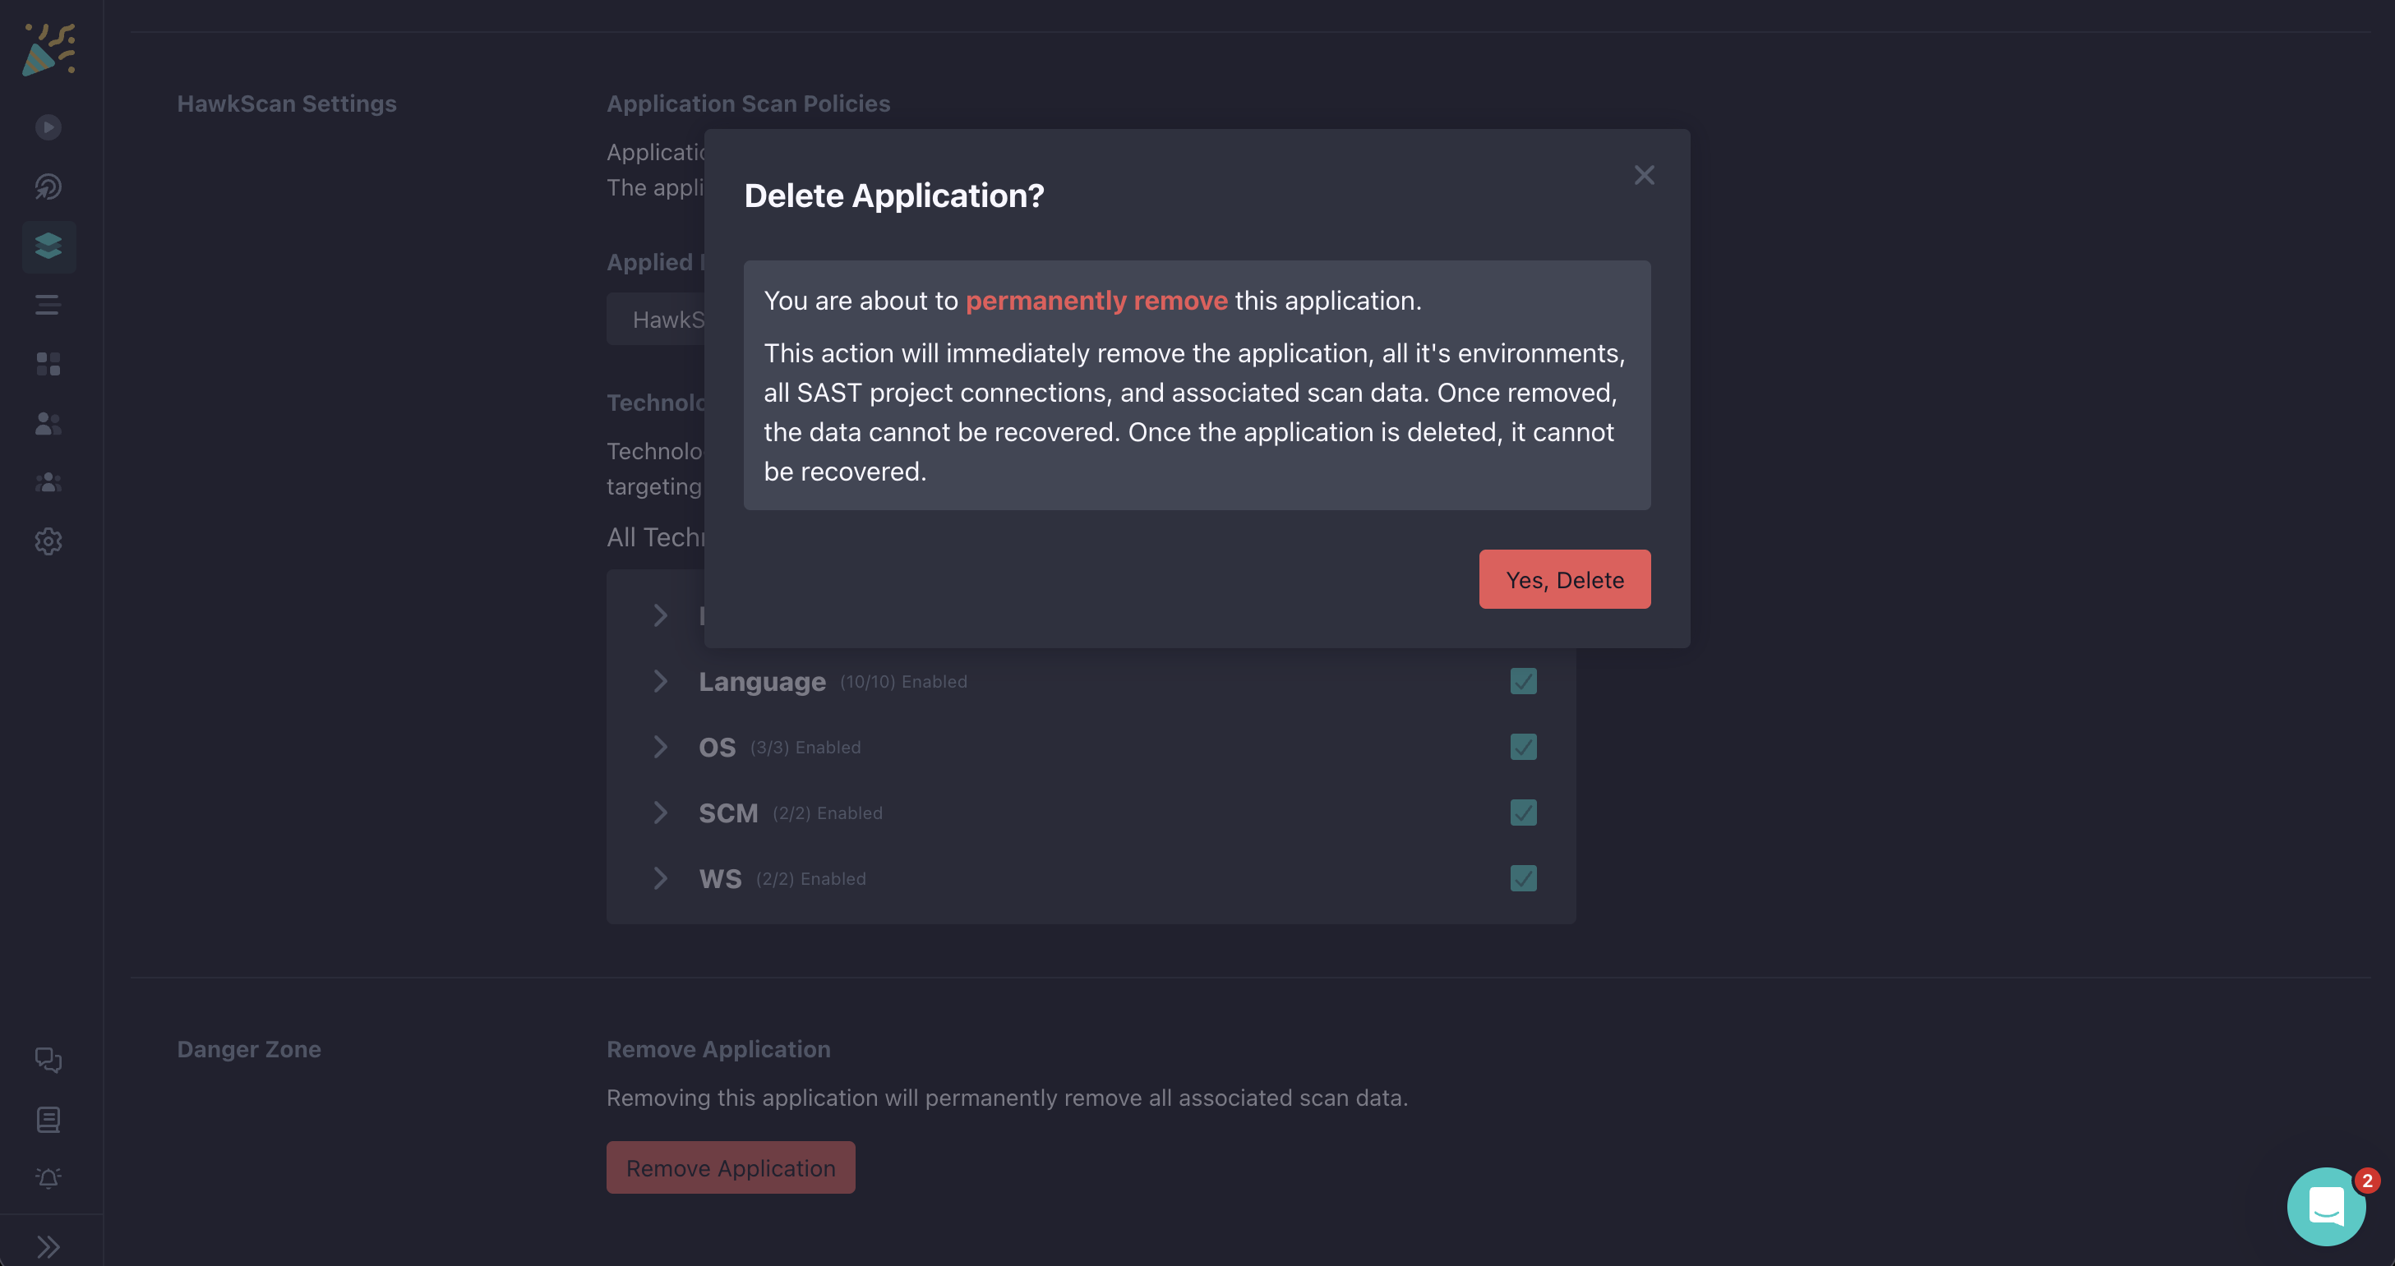
Task: Select the dashboard grid icon in the sidebar
Action: [48, 363]
